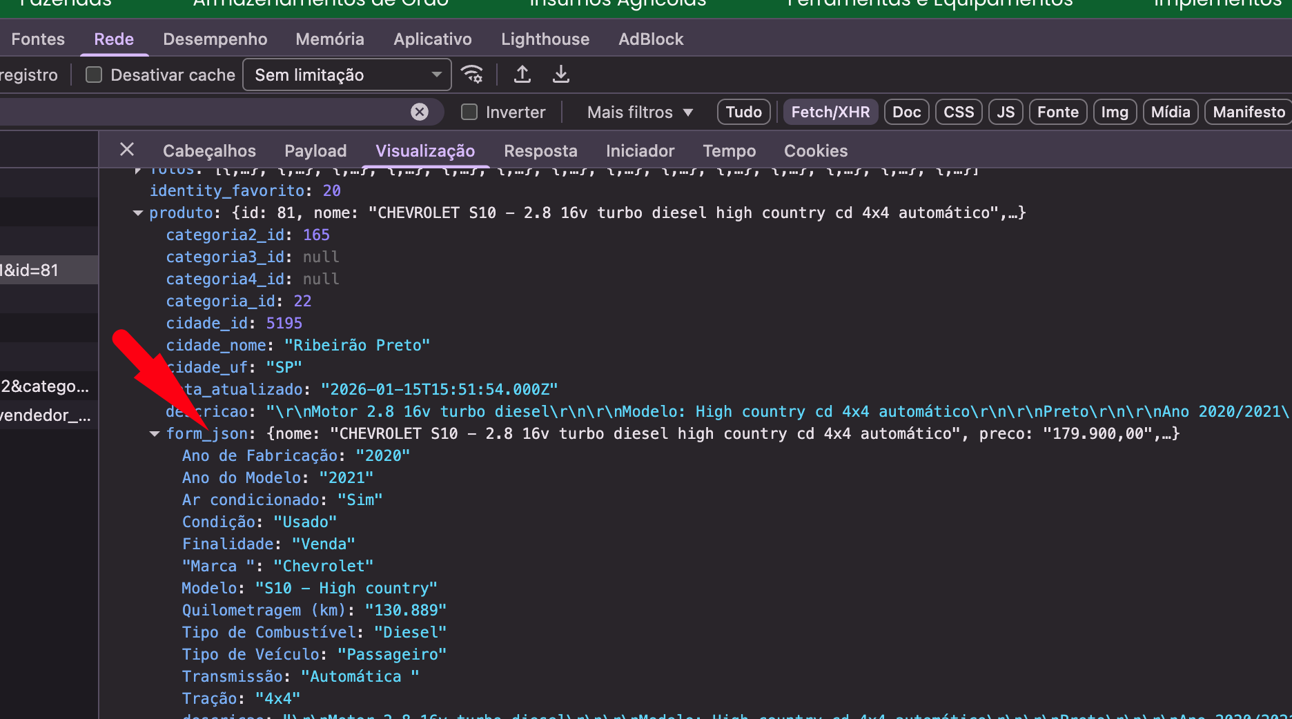Expand the Mais filtros dropdown
The width and height of the screenshot is (1292, 719).
[639, 112]
